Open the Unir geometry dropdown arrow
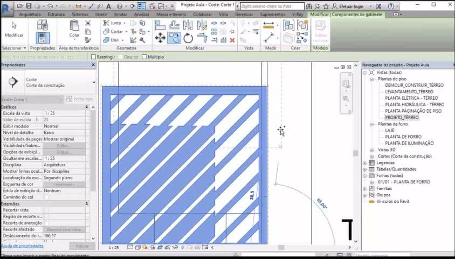 (x=122, y=40)
